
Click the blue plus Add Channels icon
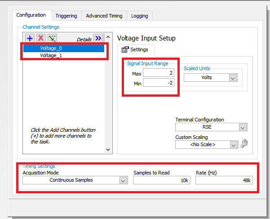pos(30,38)
